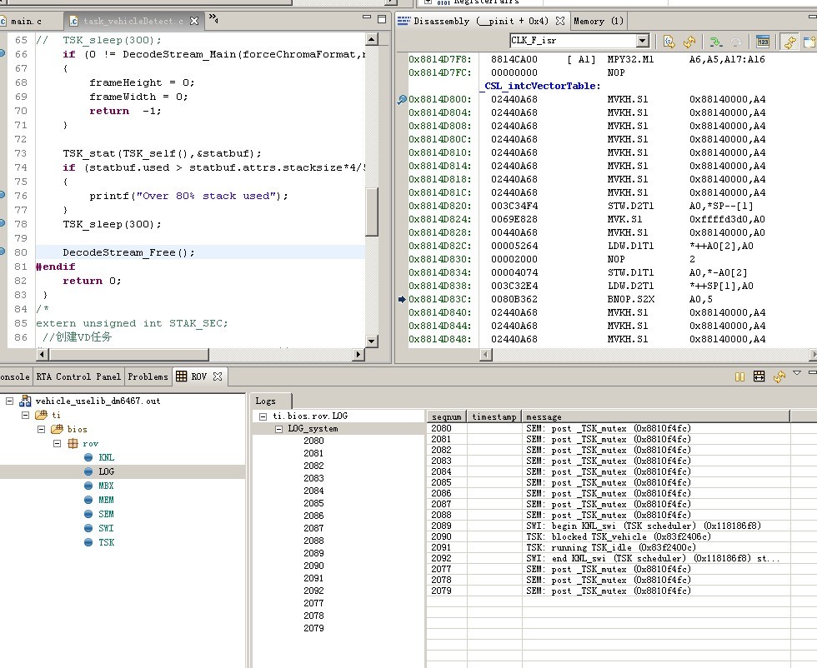Screen dimensions: 817x668
Task: Collapse the LOG_system node
Action: coord(278,428)
